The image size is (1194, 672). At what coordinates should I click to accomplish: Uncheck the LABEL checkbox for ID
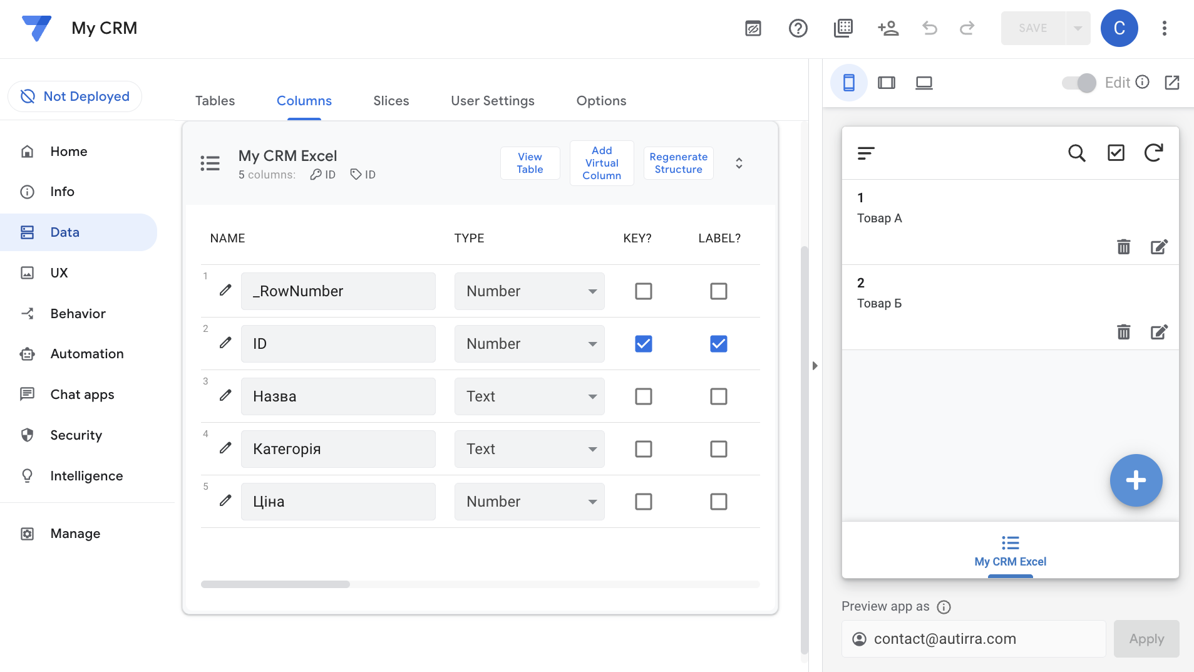[718, 343]
